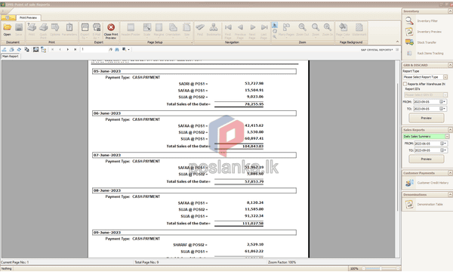Click the Preview button under Sales Reports
Screen dimensions: 453x272
click(427, 159)
